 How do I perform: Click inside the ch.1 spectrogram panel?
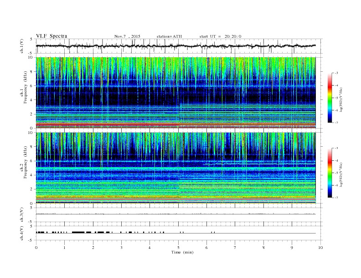click(175, 93)
